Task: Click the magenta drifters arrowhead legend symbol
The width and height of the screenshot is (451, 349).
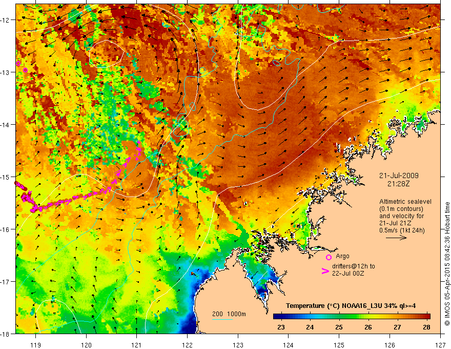Action: click(x=325, y=271)
